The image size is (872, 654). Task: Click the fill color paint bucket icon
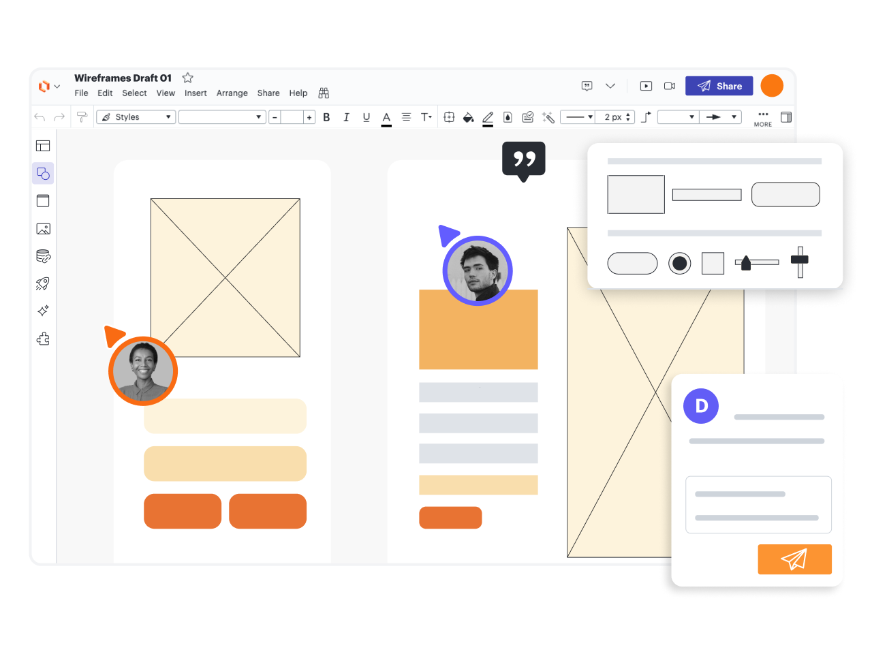pyautogui.click(x=468, y=117)
